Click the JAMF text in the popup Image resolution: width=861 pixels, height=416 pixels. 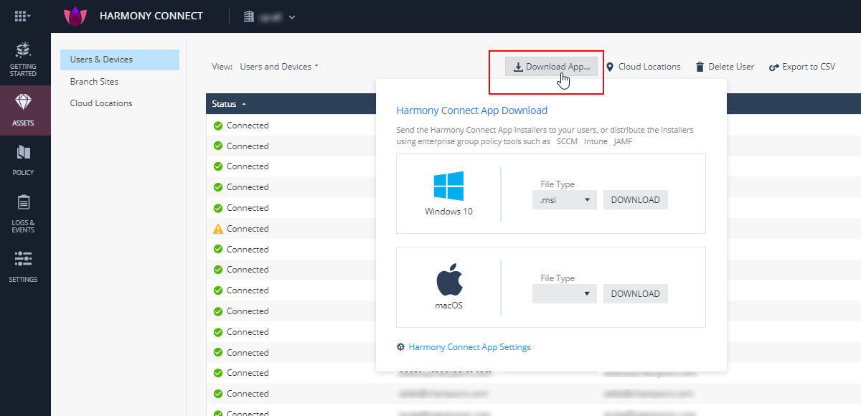pos(623,141)
